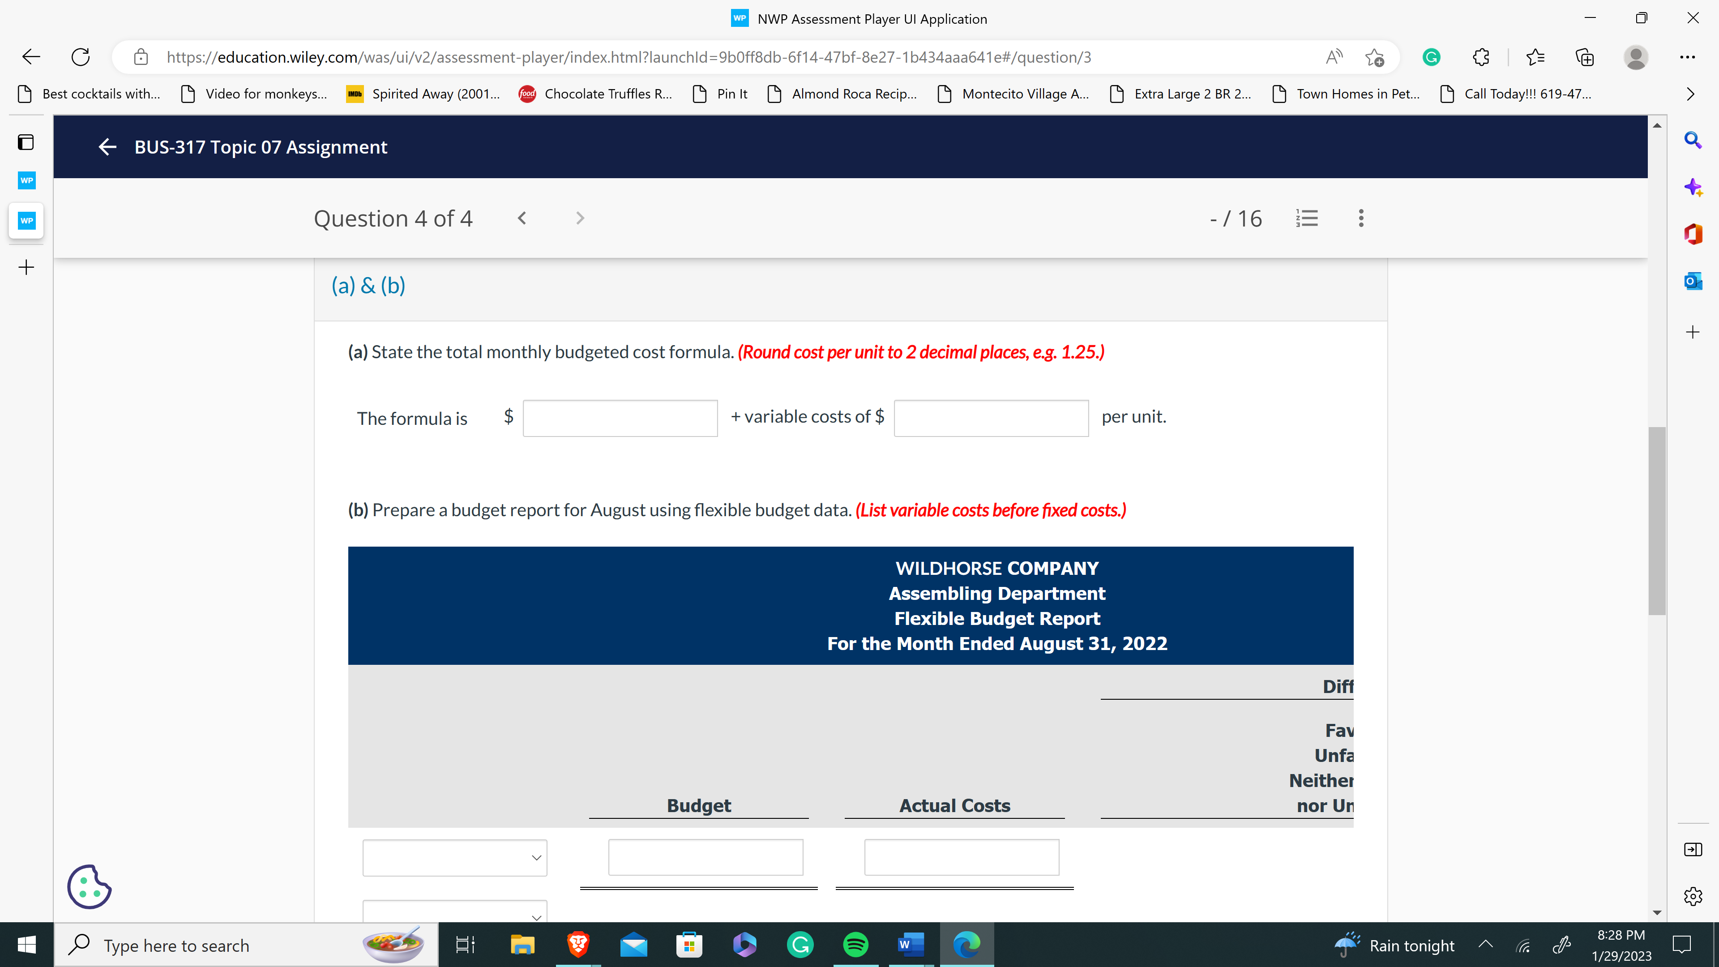The height and width of the screenshot is (967, 1719).
Task: Click the fixed cost formula input field
Action: (620, 419)
